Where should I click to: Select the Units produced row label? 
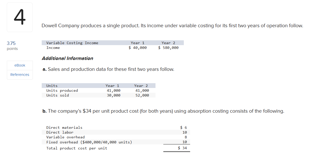(62, 90)
